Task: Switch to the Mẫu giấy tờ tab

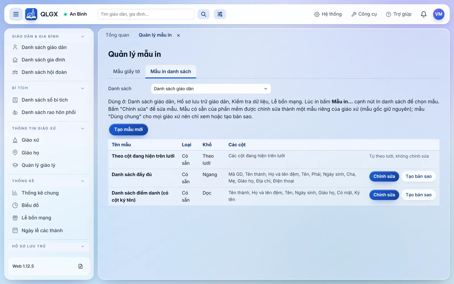Action: (127, 72)
